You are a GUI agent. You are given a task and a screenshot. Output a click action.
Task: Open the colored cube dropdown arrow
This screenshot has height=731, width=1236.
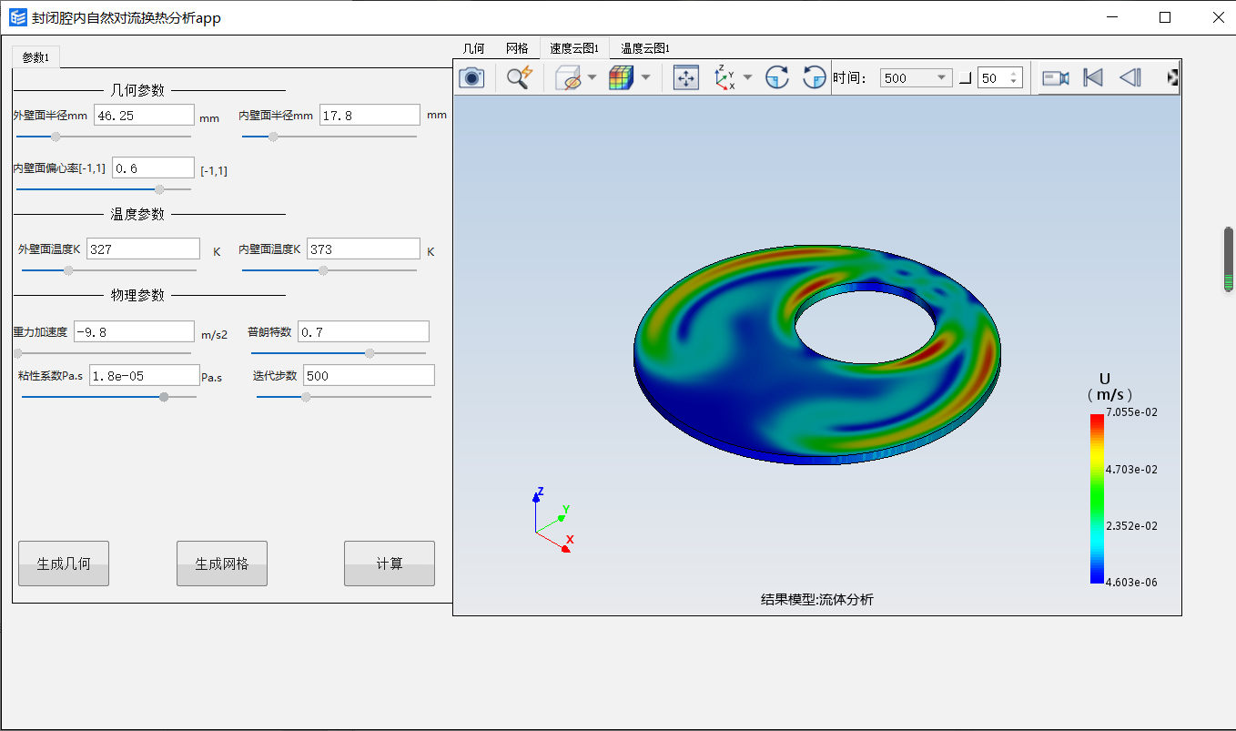point(645,77)
